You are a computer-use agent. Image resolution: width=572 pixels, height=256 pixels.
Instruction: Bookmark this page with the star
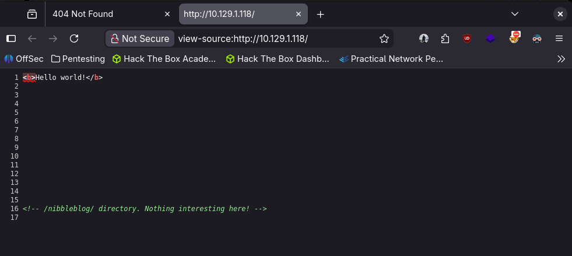coord(384,38)
